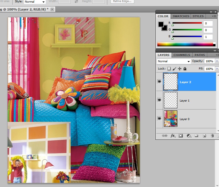
Task: Create a new layer group
Action: [x=196, y=136]
